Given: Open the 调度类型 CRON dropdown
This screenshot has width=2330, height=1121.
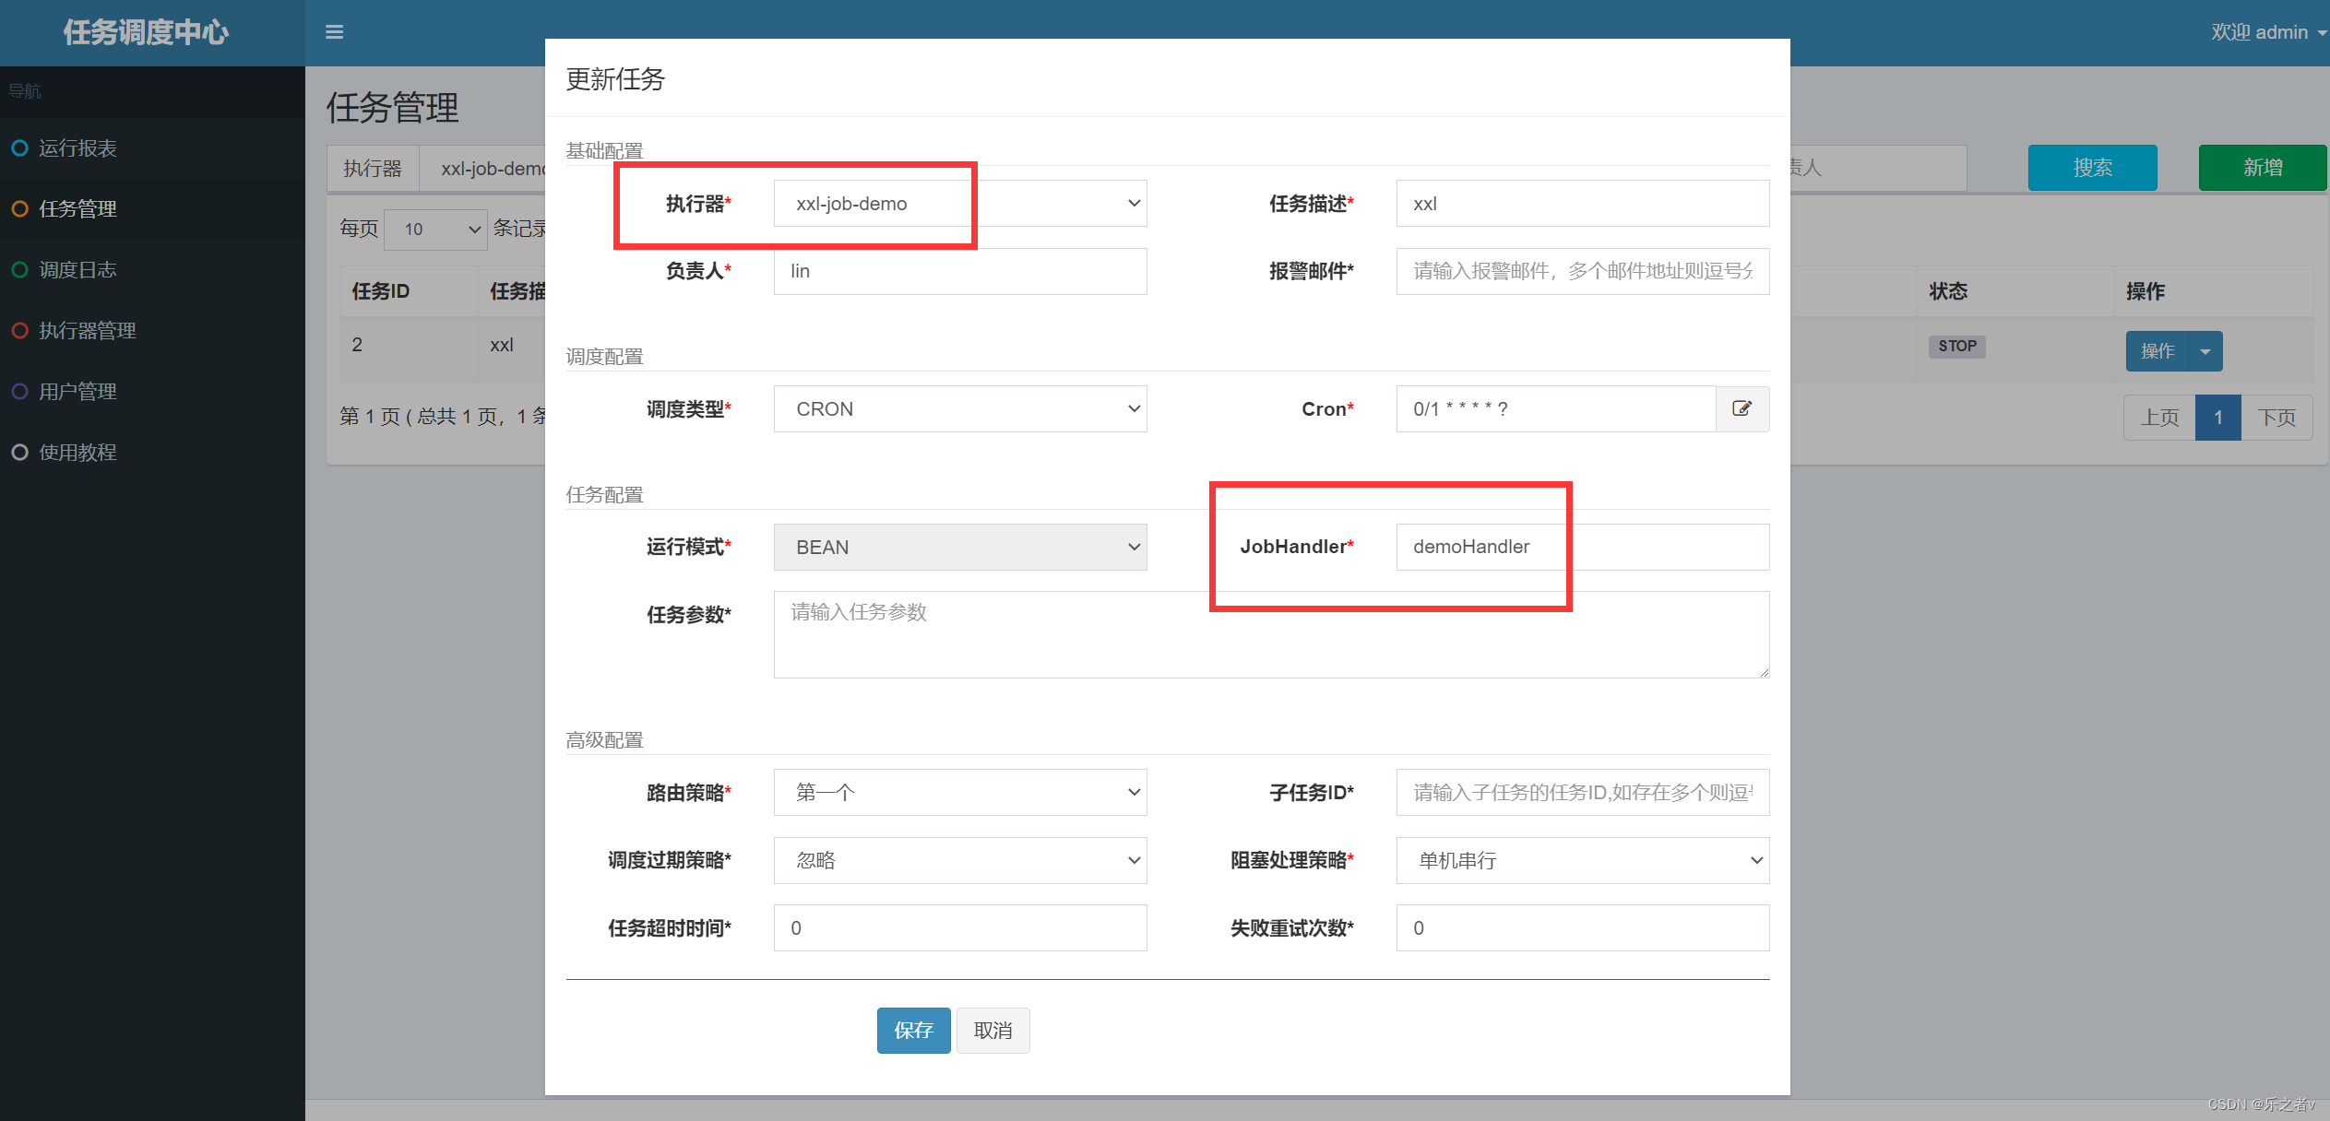Looking at the screenshot, I should pos(960,408).
